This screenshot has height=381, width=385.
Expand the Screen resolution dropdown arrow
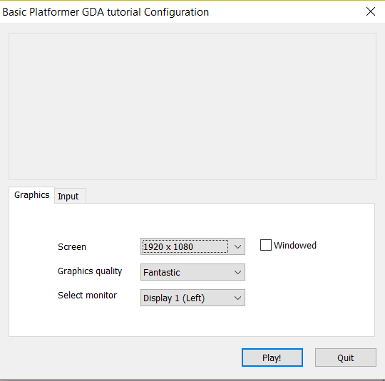(237, 246)
